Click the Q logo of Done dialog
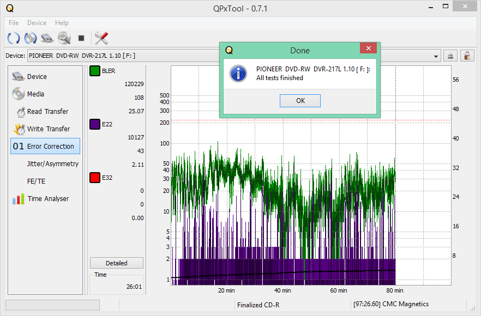The height and width of the screenshot is (316, 481). click(x=229, y=50)
